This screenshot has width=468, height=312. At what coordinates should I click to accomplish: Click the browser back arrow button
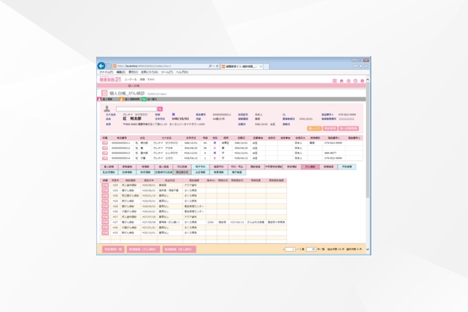(101, 65)
